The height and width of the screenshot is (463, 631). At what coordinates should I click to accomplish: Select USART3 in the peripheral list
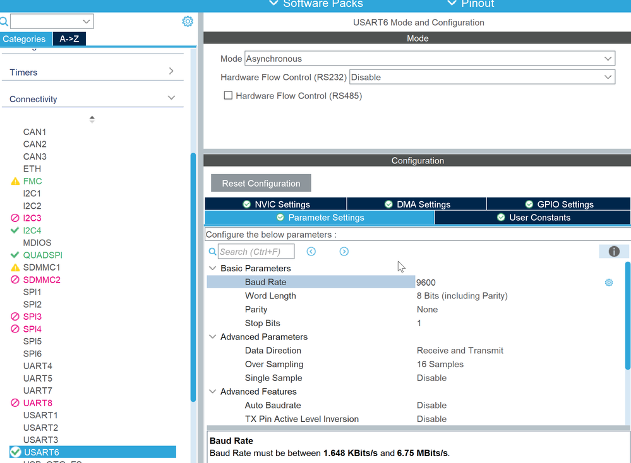click(40, 440)
